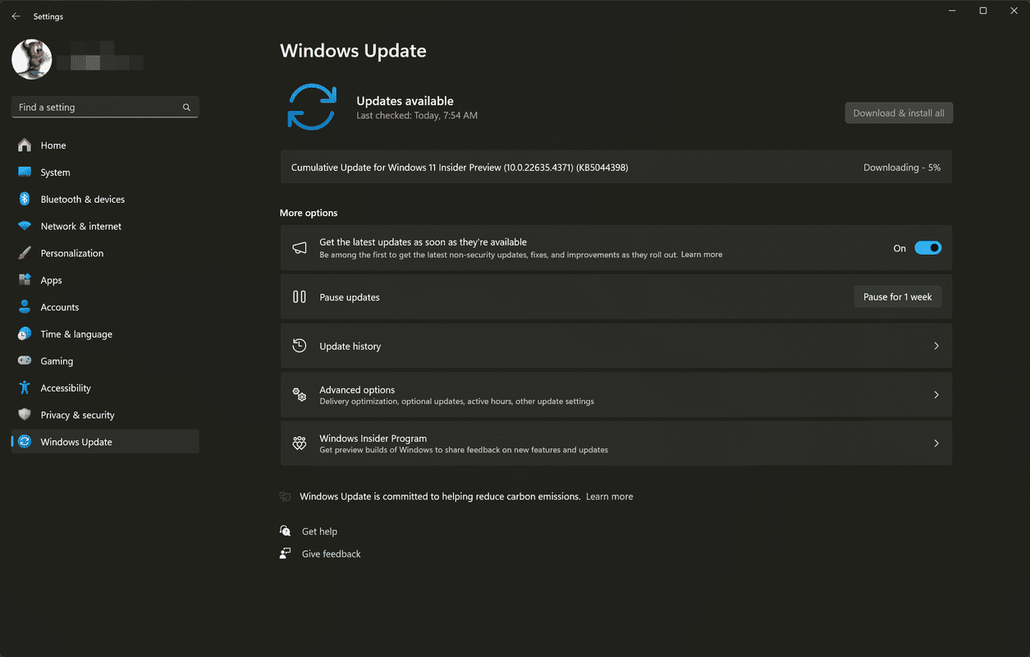The height and width of the screenshot is (657, 1030).
Task: Click the Downloading - 5% status
Action: (902, 168)
